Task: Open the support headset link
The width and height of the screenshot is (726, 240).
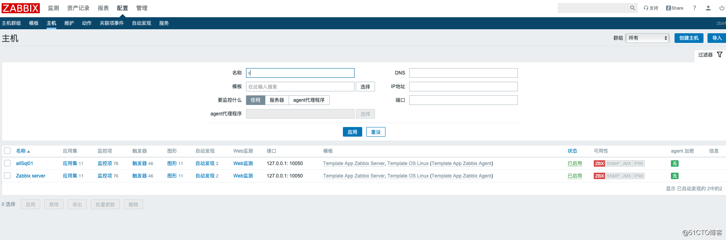Action: [x=651, y=8]
